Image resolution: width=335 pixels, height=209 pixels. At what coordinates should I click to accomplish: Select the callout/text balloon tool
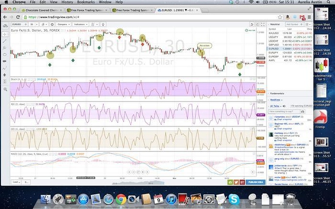(5, 62)
